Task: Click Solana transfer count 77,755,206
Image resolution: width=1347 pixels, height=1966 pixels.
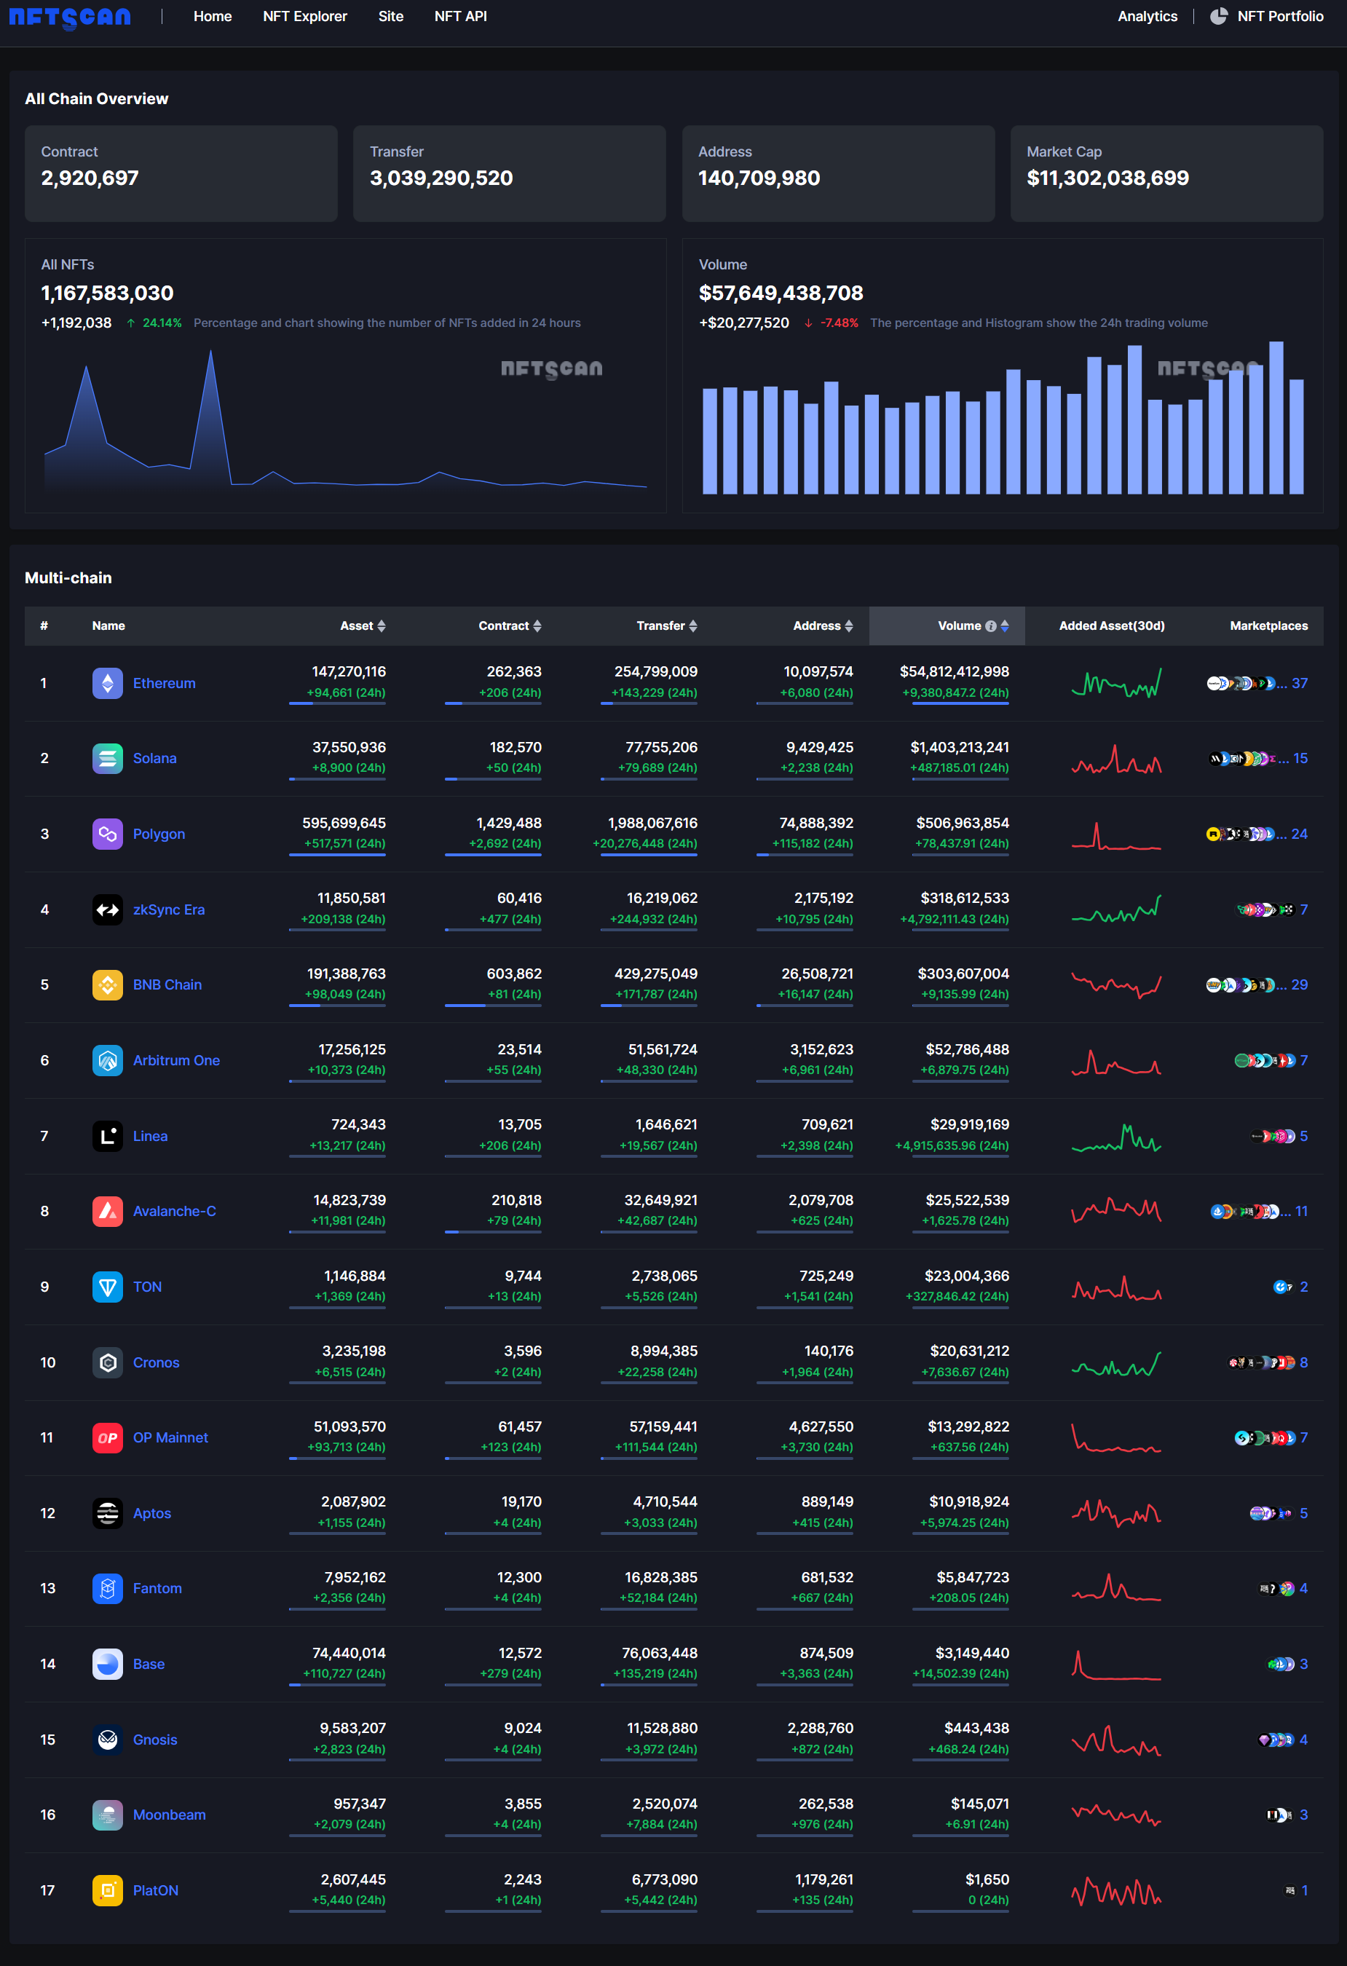Action: coord(661,747)
